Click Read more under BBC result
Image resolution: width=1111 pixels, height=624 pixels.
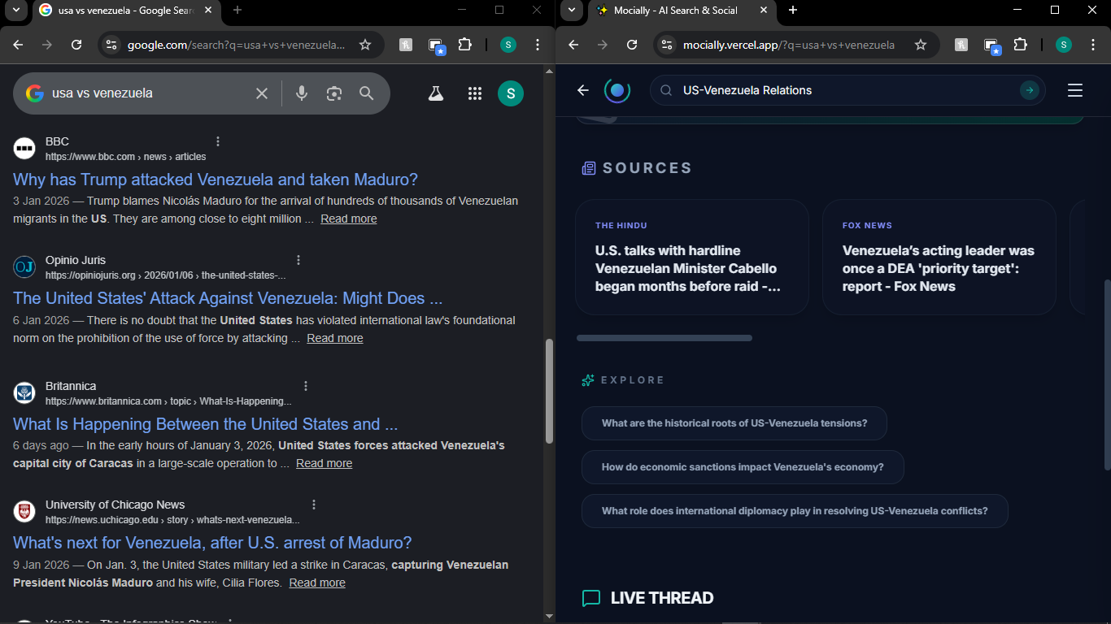tap(349, 219)
